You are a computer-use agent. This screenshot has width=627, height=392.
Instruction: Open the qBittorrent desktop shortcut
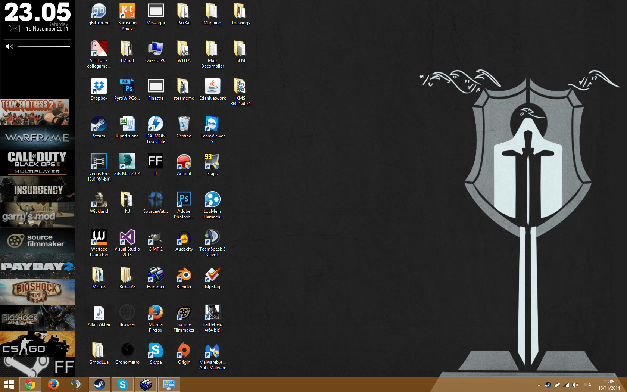click(99, 12)
